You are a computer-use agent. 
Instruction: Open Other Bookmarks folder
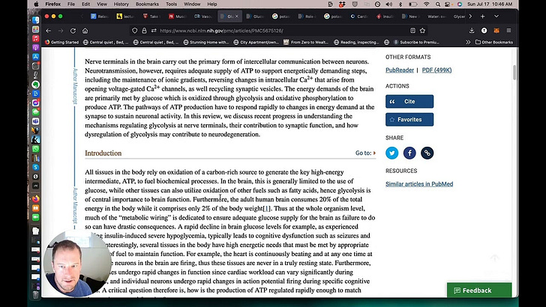click(x=494, y=42)
